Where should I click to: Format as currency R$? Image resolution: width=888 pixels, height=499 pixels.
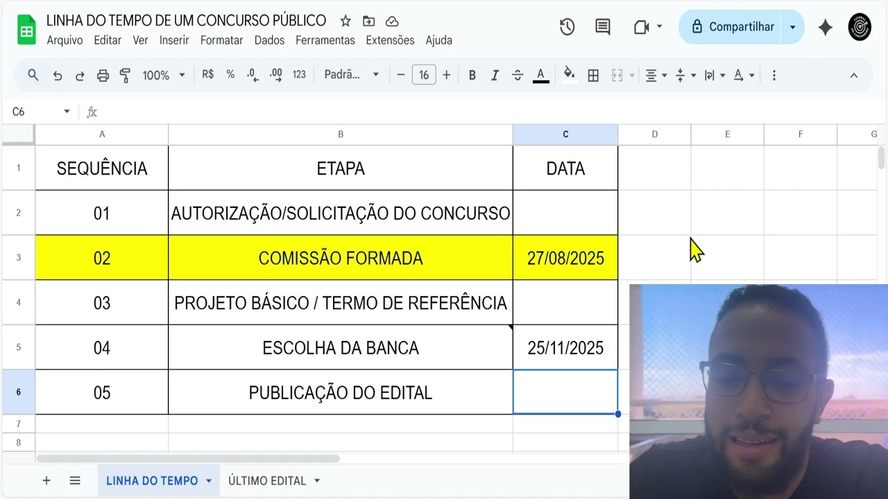pos(207,75)
